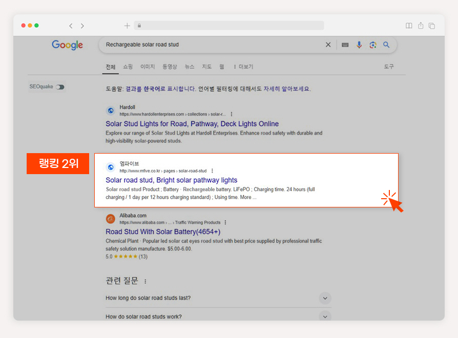Switch to the 지도 tab
Image resolution: width=458 pixels, height=338 pixels.
tap(207, 67)
